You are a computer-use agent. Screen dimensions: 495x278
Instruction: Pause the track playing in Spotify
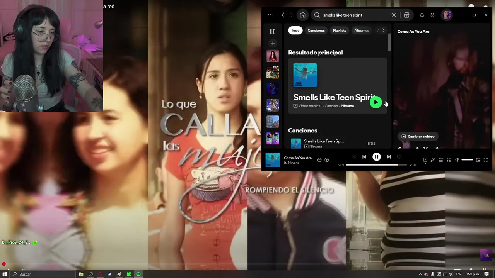(376, 157)
